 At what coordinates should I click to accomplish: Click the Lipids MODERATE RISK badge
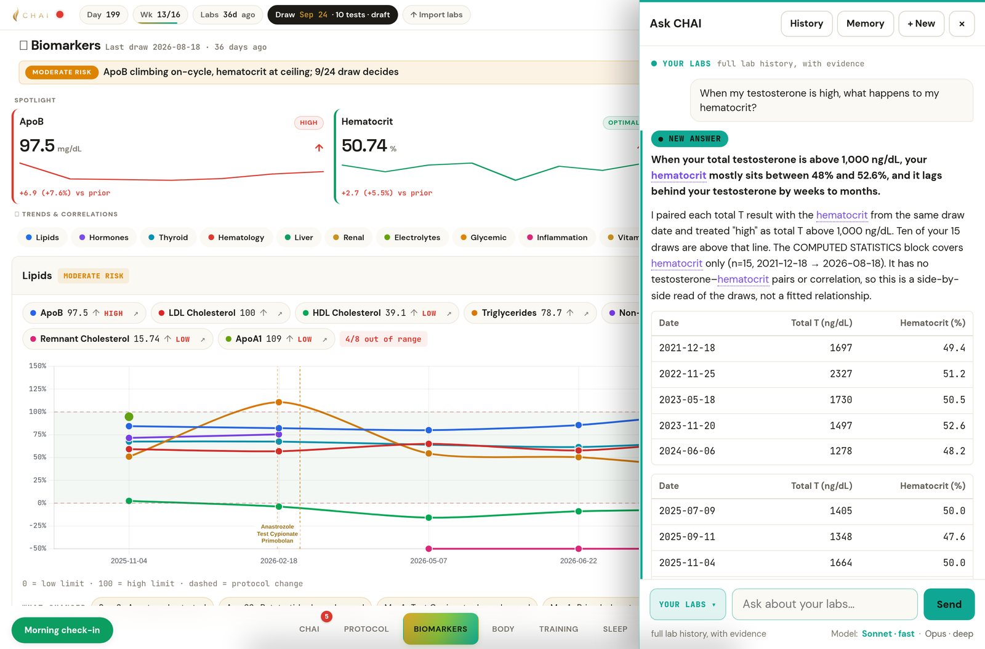94,276
